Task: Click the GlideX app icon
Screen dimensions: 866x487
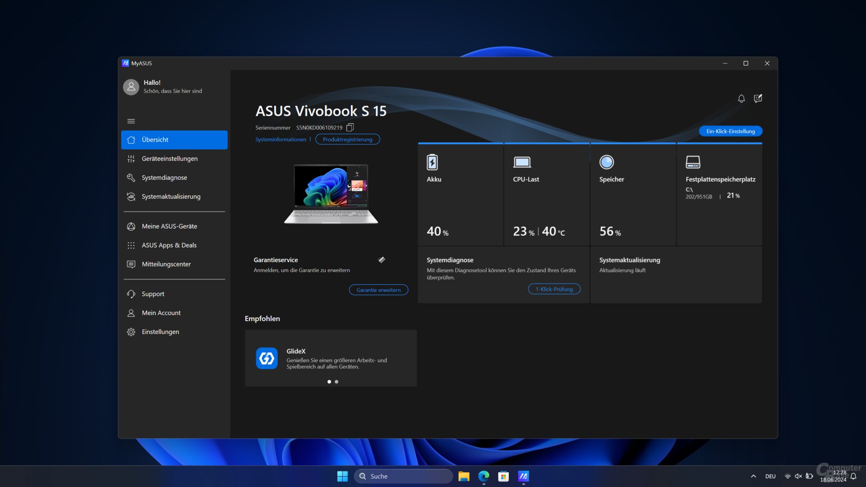Action: 267,358
